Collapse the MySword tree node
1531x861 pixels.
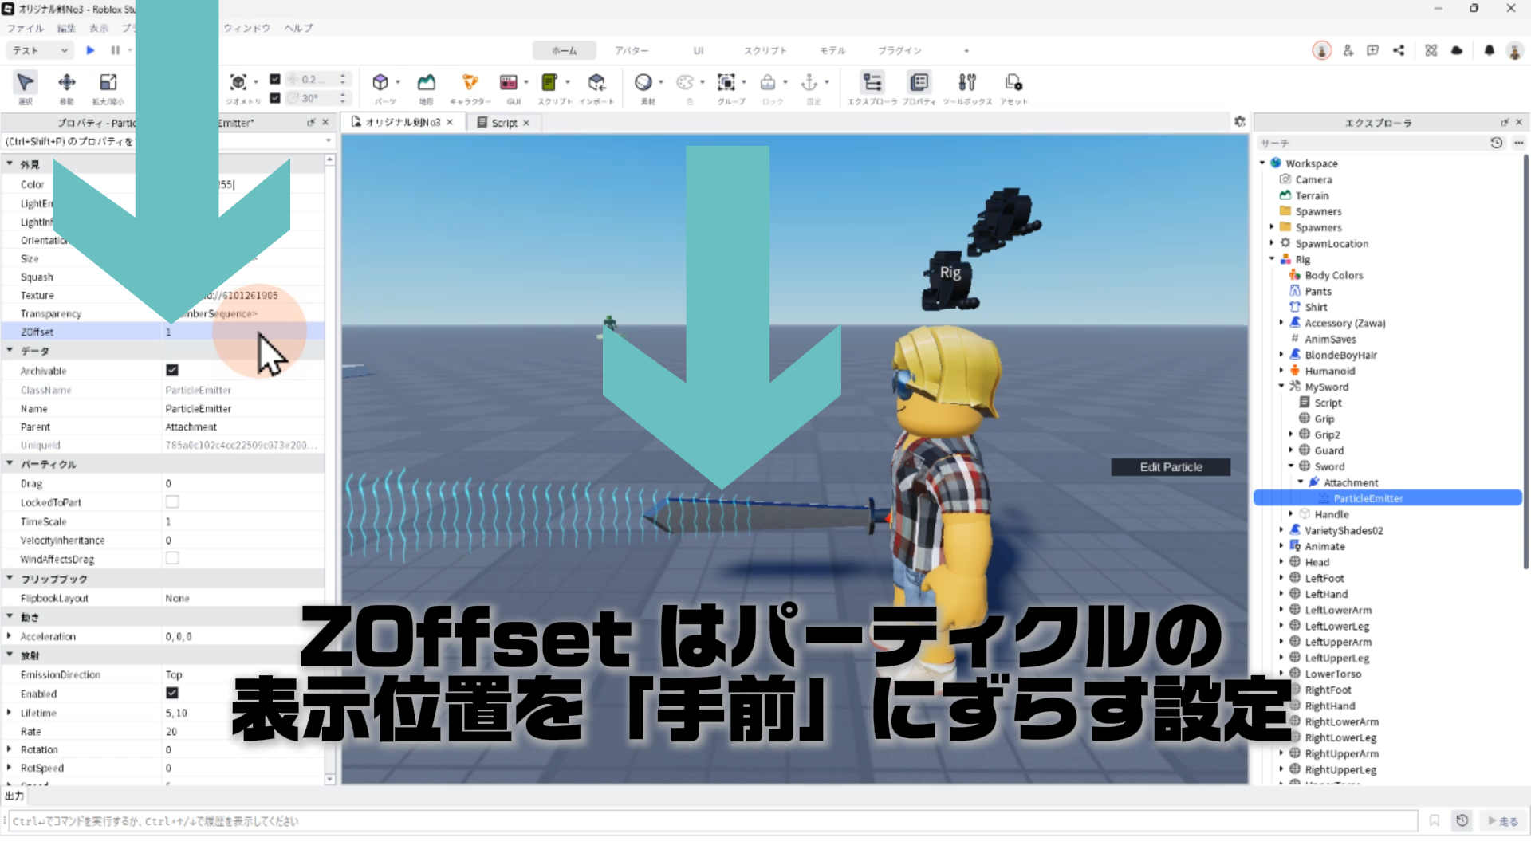1281,387
